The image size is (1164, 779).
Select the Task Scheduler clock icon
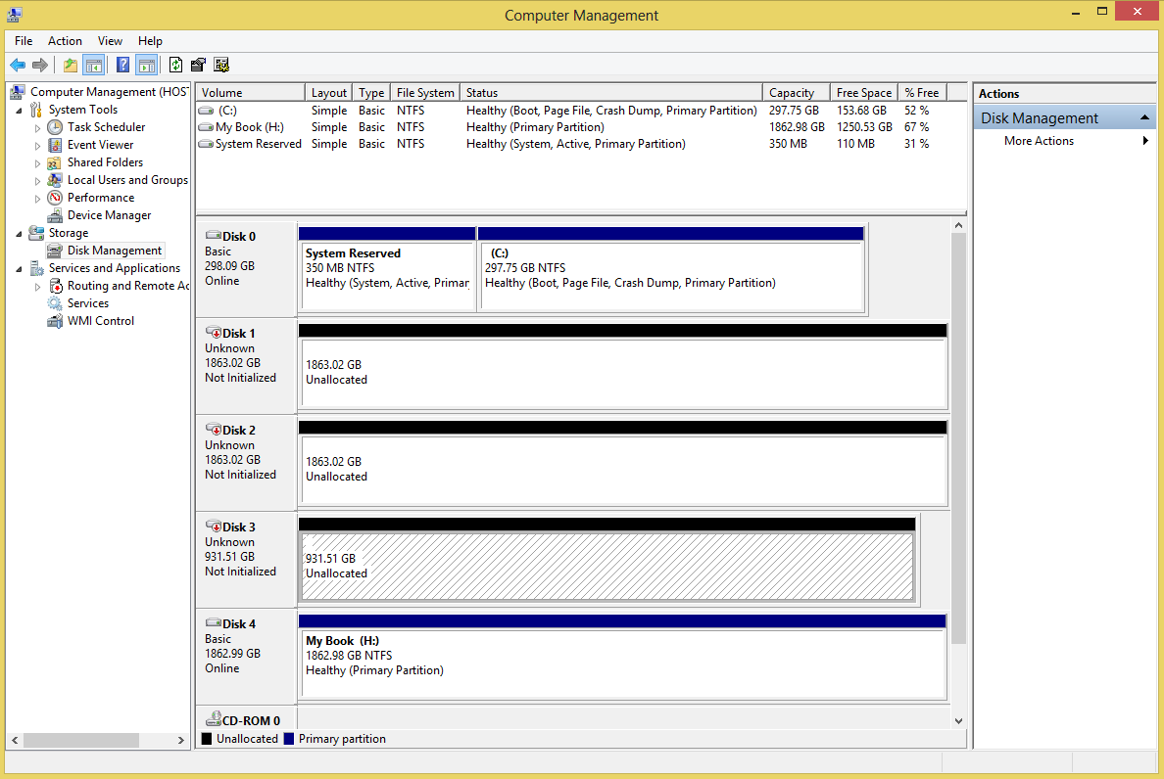point(54,127)
